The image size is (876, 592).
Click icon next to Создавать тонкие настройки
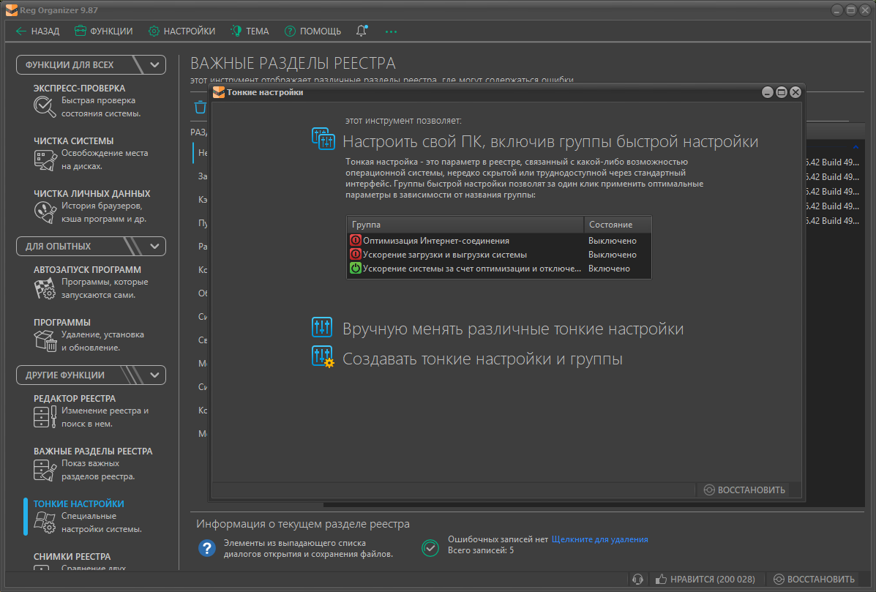click(323, 358)
